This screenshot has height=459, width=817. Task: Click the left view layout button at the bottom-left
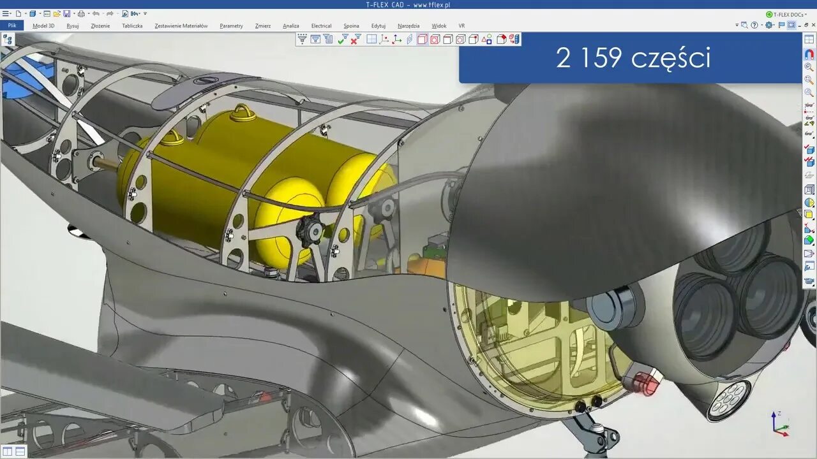[x=7, y=451]
